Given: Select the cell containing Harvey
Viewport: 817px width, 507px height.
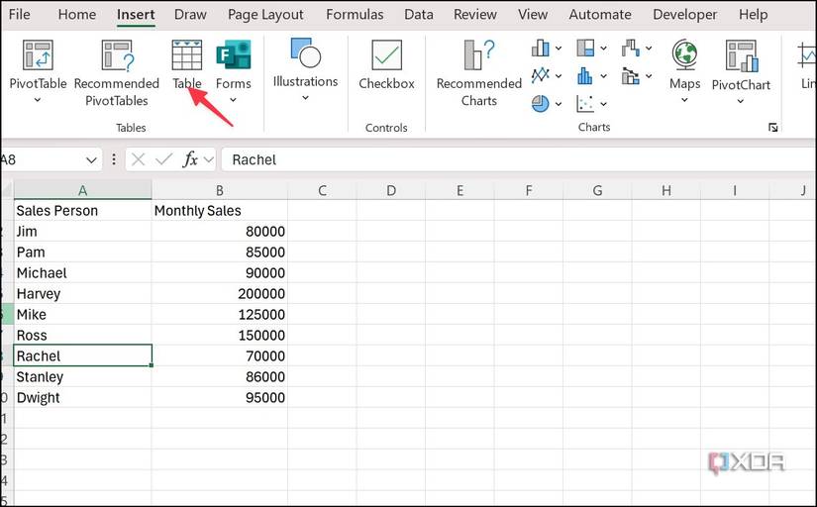Looking at the screenshot, I should 82,293.
